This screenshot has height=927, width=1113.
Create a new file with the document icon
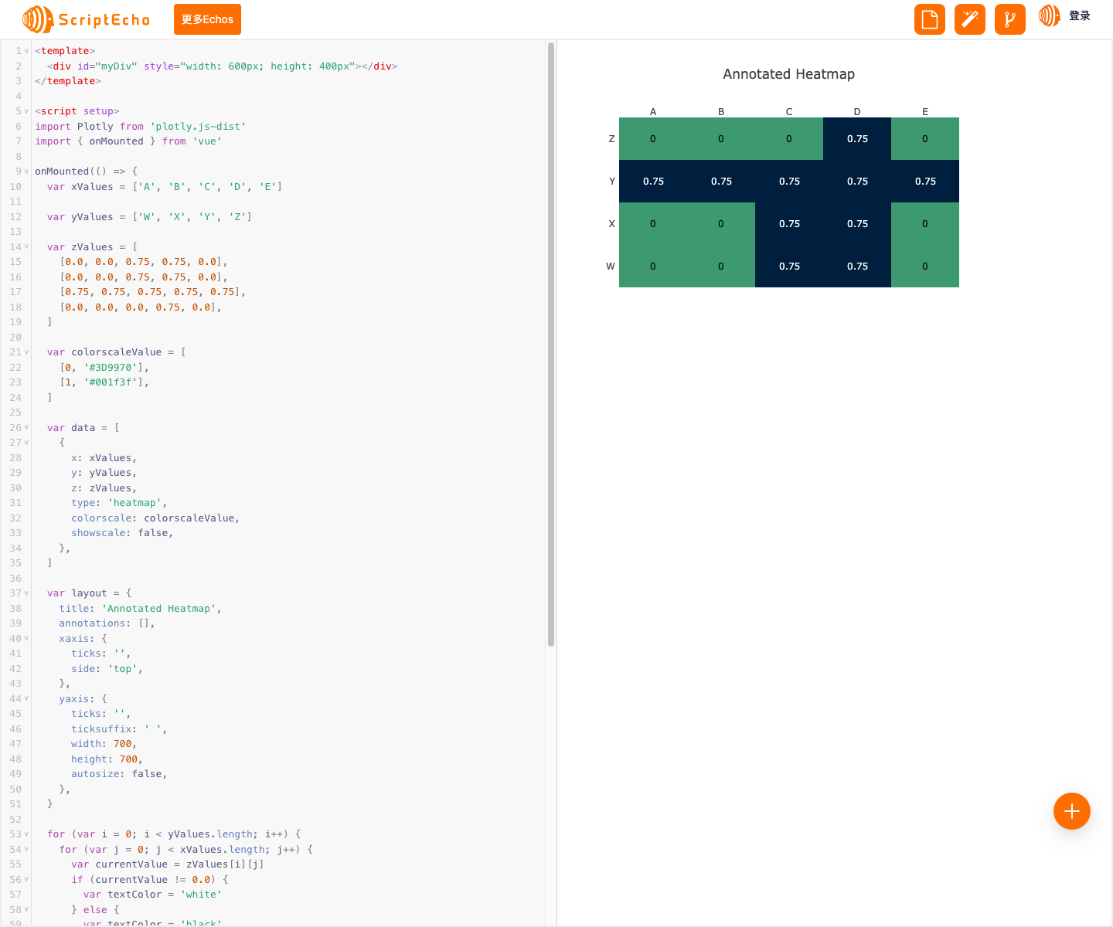929,19
